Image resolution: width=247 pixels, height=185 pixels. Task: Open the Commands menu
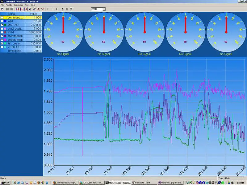coord(19,5)
